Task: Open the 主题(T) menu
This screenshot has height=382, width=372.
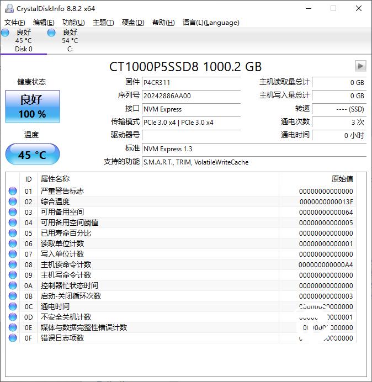Action: pos(103,23)
